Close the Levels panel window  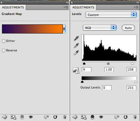72,2
